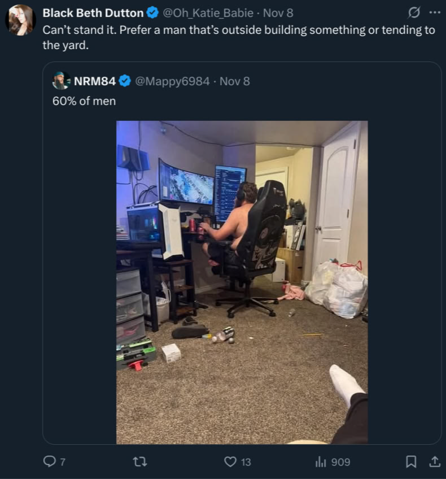
Task: Visit the @Mappy6984 handle
Action: [172, 81]
